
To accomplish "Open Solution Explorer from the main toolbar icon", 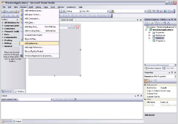I will pos(149,11).
